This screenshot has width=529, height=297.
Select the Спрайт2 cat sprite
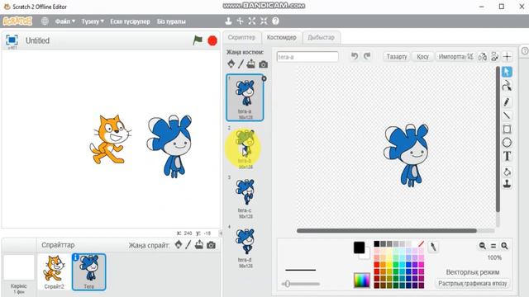point(54,271)
